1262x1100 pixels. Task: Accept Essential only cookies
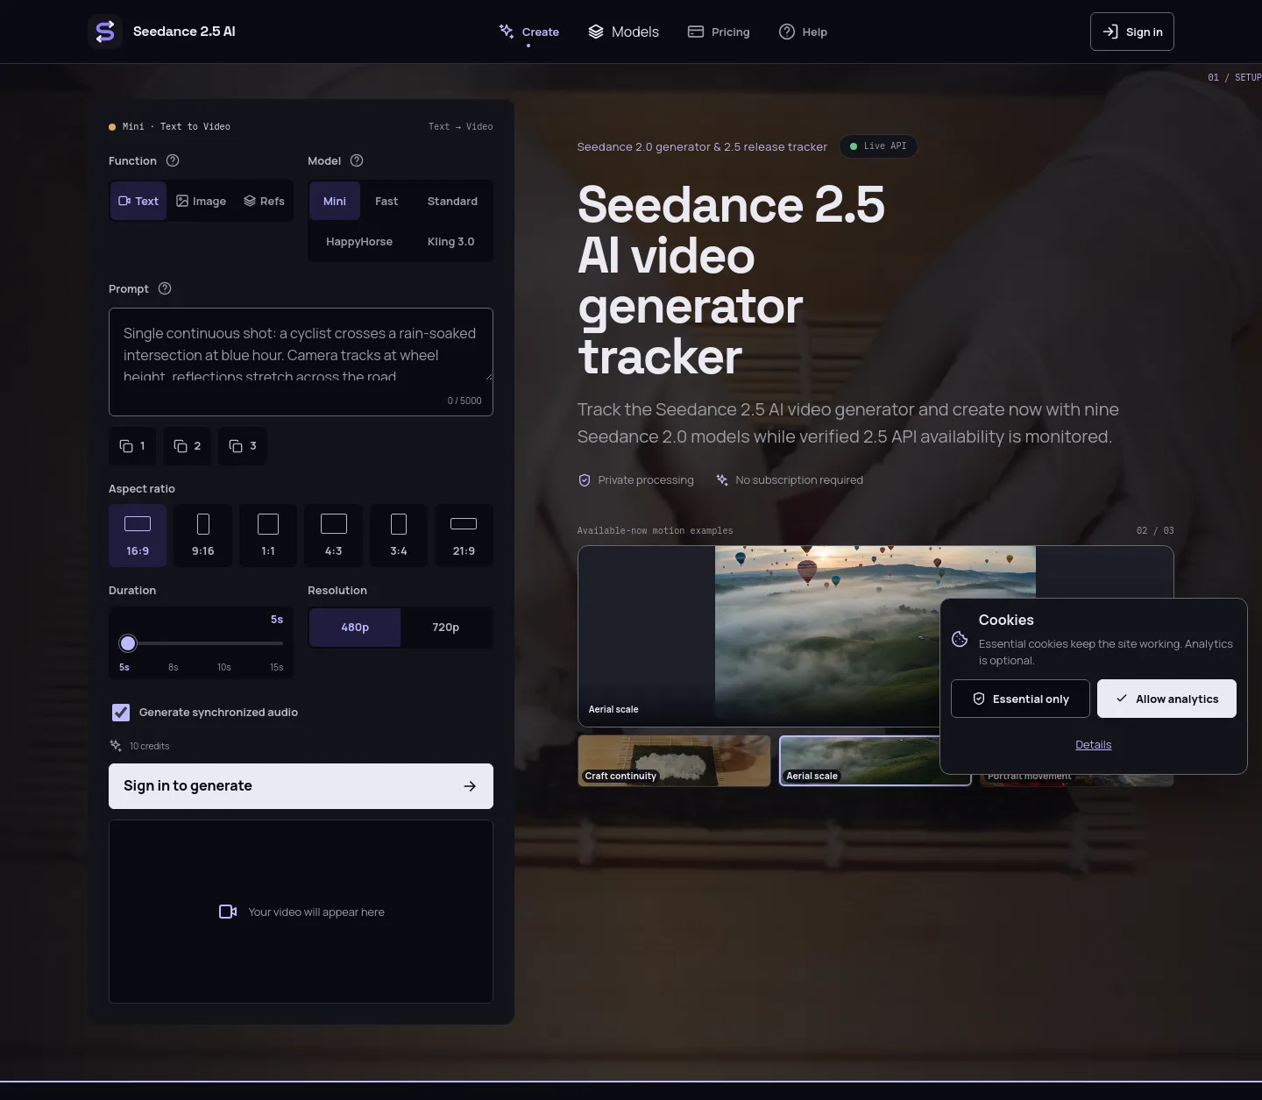click(x=1020, y=699)
